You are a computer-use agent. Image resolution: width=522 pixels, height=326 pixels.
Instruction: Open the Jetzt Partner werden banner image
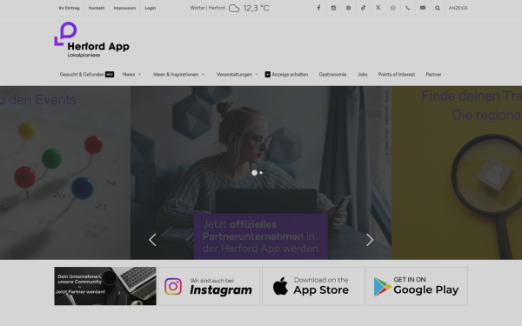point(105,286)
